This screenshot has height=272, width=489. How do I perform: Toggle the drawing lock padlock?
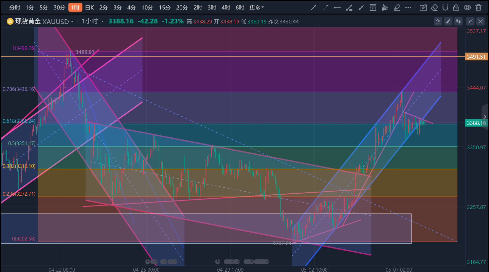[456, 7]
